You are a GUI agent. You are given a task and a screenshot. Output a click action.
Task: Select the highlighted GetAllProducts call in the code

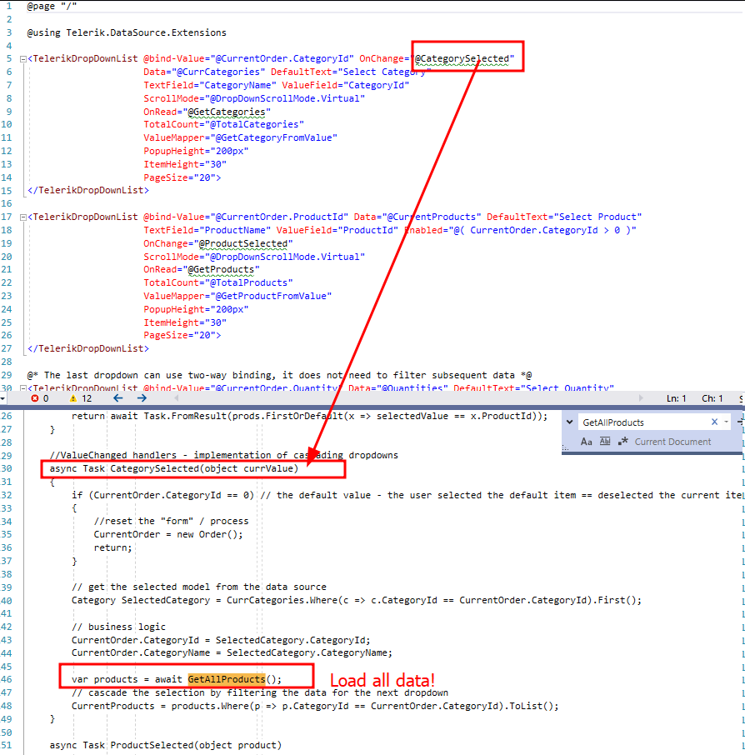[x=228, y=679]
